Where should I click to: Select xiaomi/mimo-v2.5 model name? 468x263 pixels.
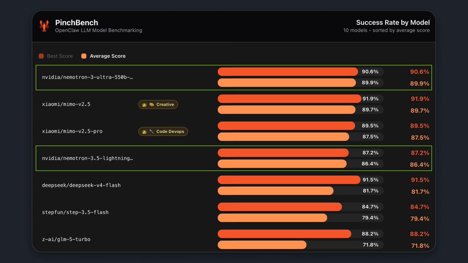[66, 104]
